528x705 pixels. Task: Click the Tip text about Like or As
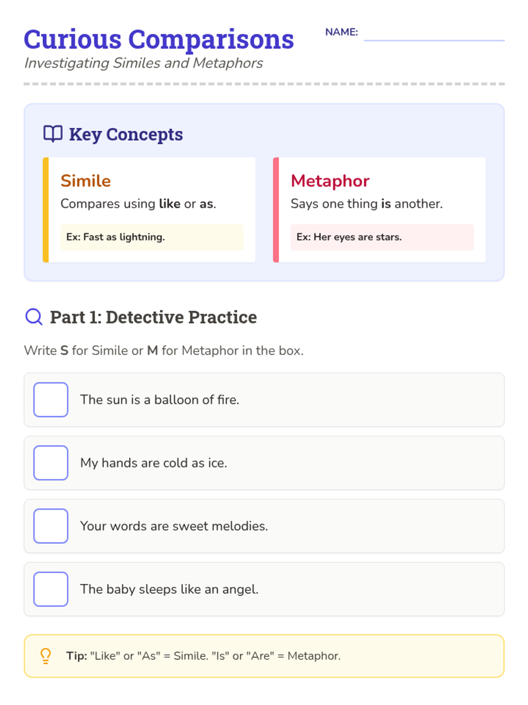pyautogui.click(x=203, y=656)
